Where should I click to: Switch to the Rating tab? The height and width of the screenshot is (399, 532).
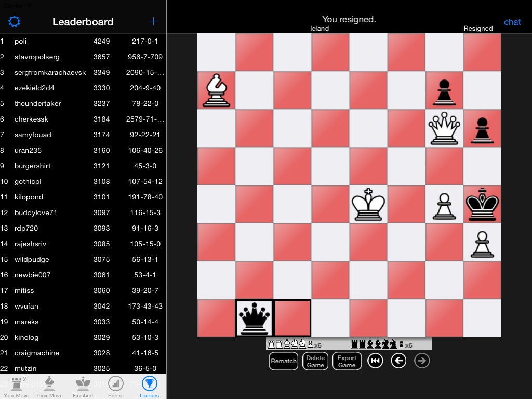pyautogui.click(x=116, y=387)
